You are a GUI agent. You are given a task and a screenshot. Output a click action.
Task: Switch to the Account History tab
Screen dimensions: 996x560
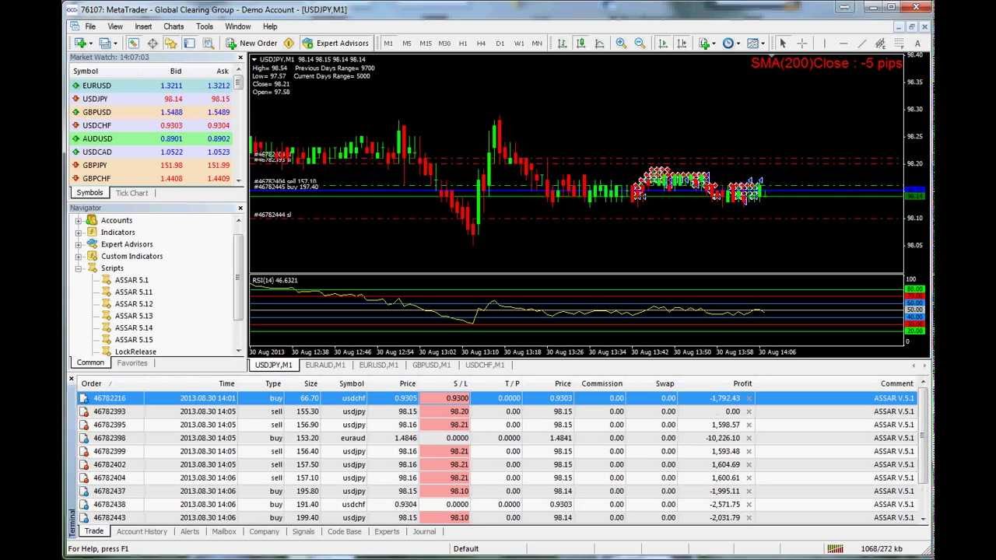(x=142, y=531)
